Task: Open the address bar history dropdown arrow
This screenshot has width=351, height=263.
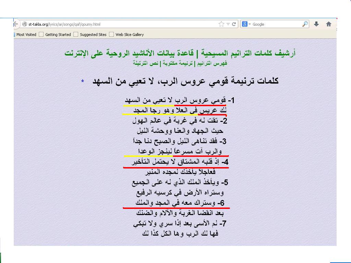Action: (228, 24)
